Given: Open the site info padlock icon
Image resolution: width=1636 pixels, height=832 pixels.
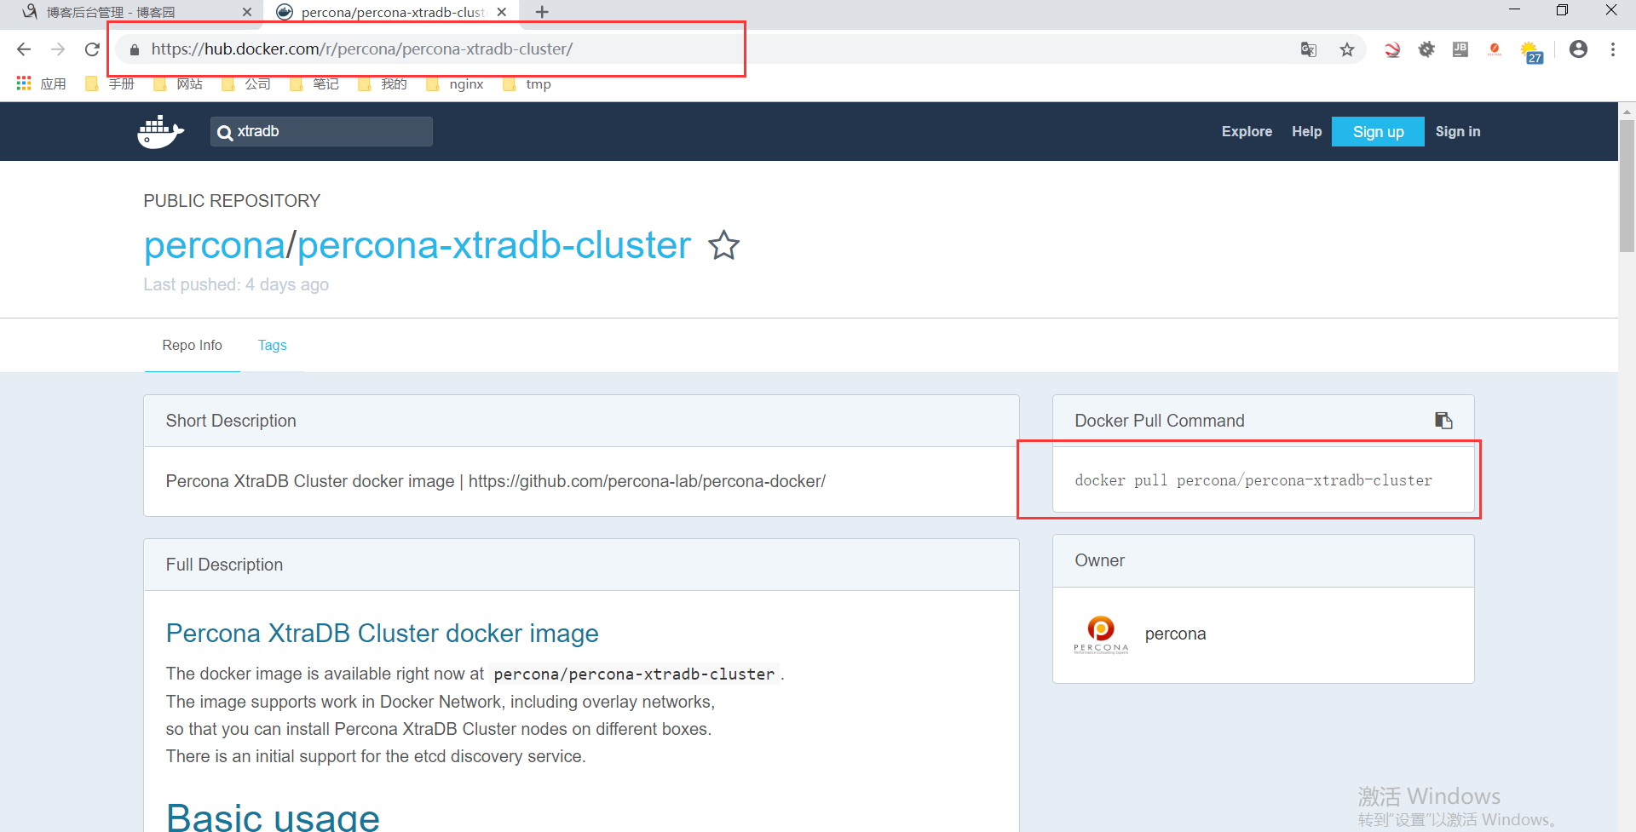Looking at the screenshot, I should (x=134, y=50).
